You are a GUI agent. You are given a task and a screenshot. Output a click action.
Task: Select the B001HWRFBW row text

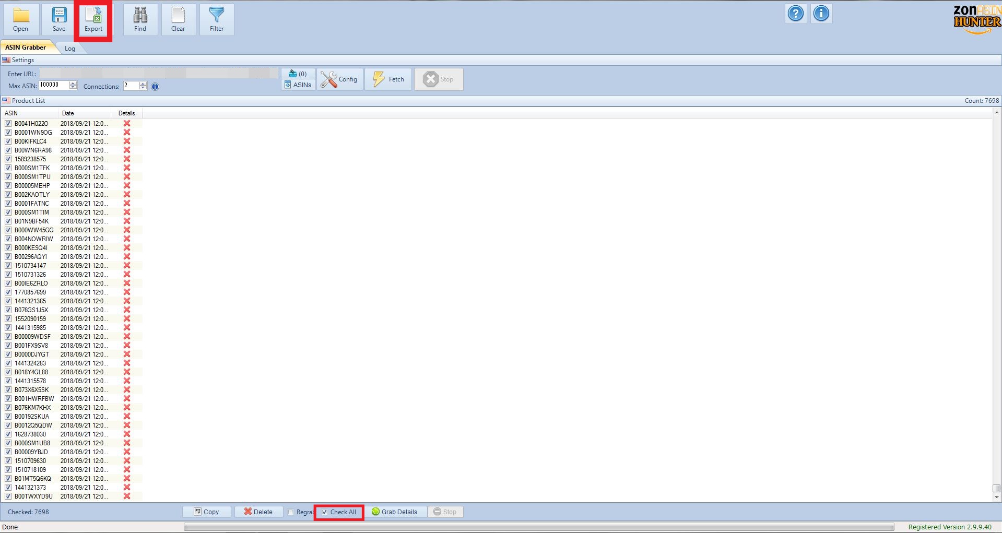(x=34, y=399)
